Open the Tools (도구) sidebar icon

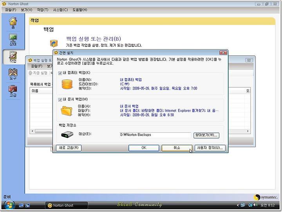(13, 74)
